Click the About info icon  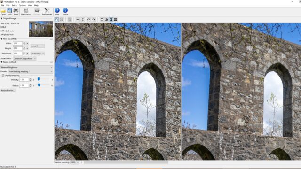point(65,11)
